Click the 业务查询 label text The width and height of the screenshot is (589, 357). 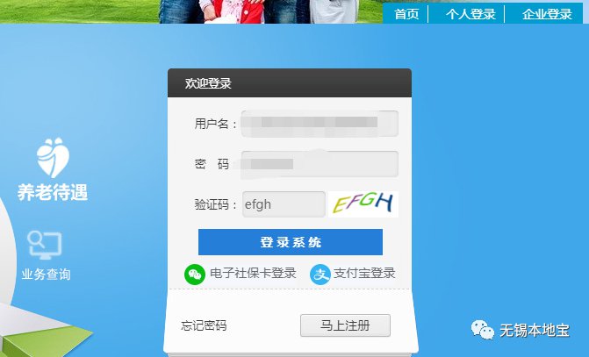pos(46,274)
